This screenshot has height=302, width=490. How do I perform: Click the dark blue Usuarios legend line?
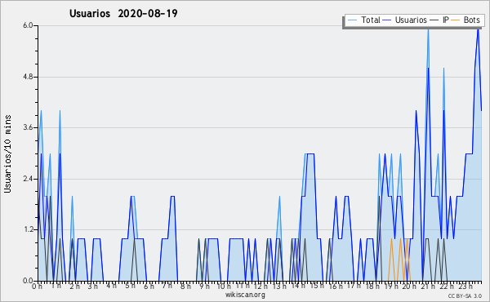(387, 20)
